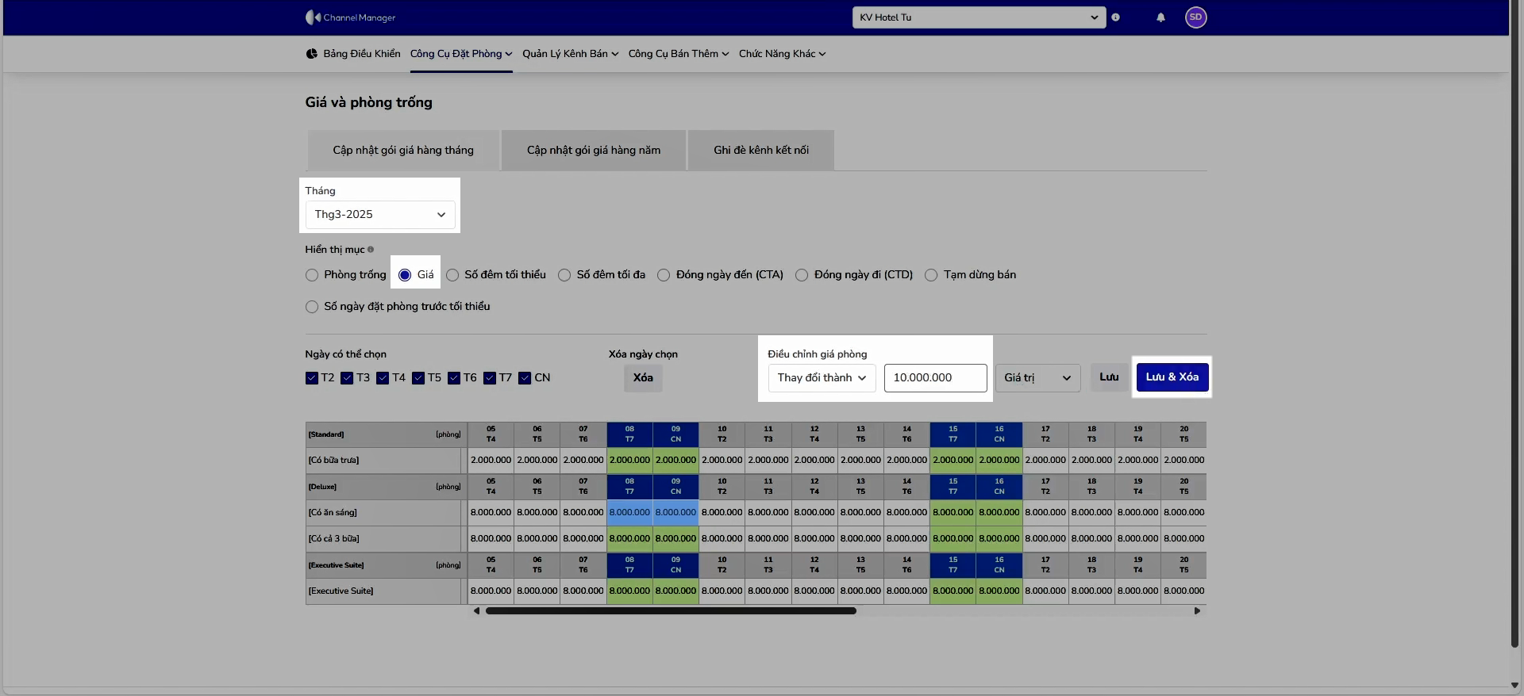
Task: Uncheck the T2 day checkbox
Action: [x=312, y=378]
